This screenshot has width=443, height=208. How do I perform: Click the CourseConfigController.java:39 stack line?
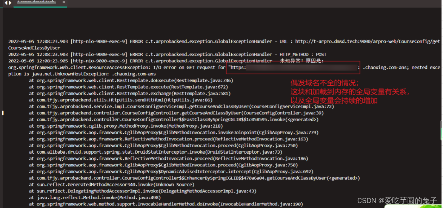[176, 113]
